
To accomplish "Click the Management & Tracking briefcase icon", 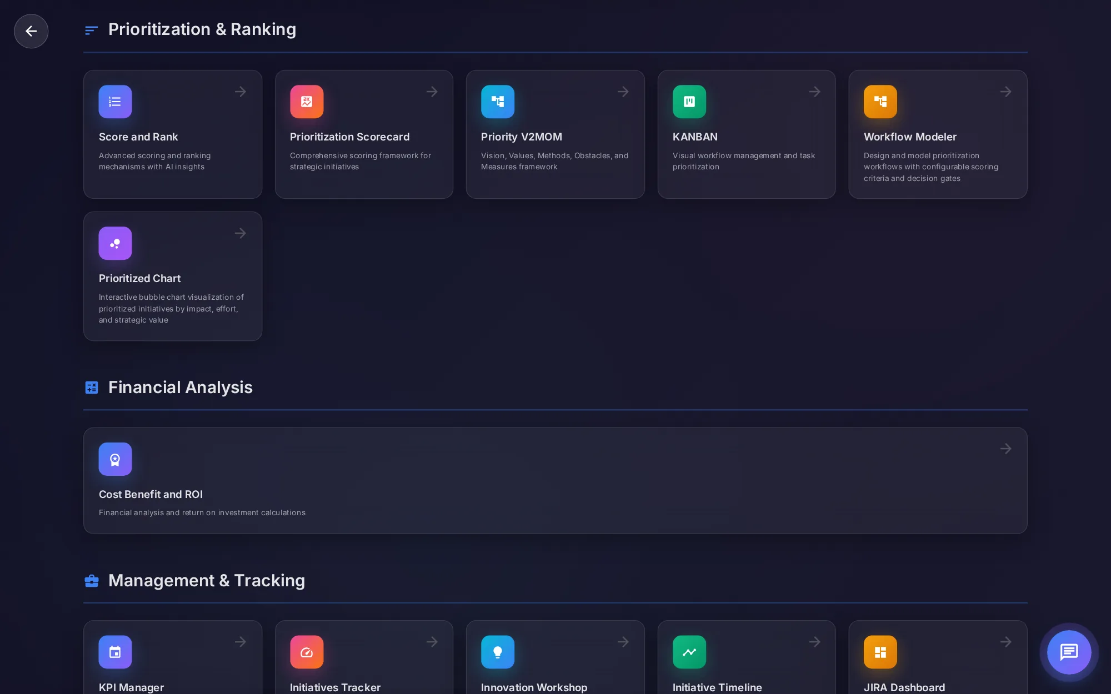I will (x=92, y=581).
